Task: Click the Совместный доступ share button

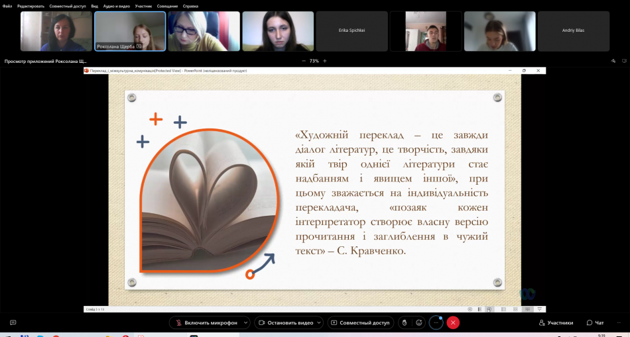Action: [x=359, y=322]
